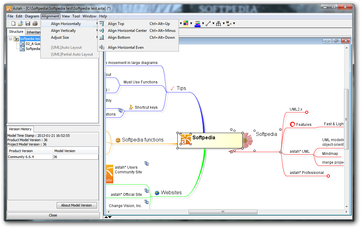Click the Product Version column header

[x=30, y=151]
